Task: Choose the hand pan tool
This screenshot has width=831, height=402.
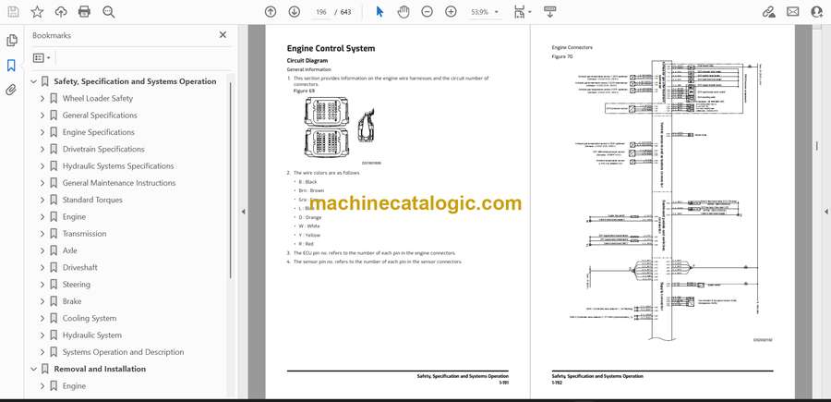Action: coord(403,12)
